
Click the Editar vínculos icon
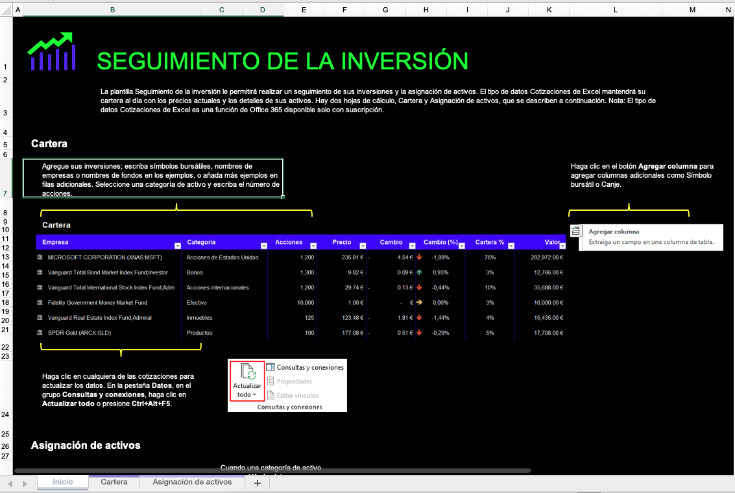(271, 394)
